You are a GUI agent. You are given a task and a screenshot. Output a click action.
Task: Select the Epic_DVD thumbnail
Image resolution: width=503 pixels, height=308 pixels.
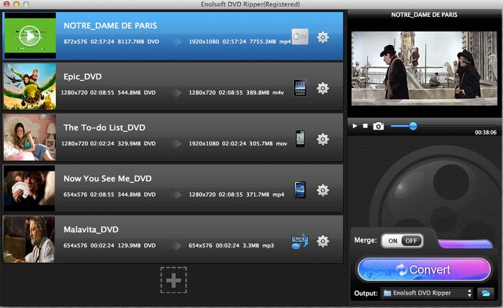(x=30, y=87)
